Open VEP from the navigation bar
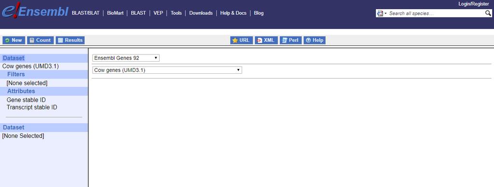The height and width of the screenshot is (187, 494). click(158, 13)
